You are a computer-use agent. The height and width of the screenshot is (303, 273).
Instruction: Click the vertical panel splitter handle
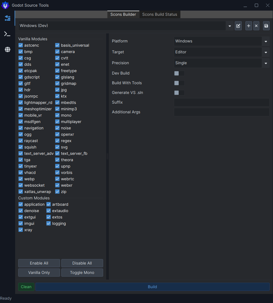[x=108, y=156]
